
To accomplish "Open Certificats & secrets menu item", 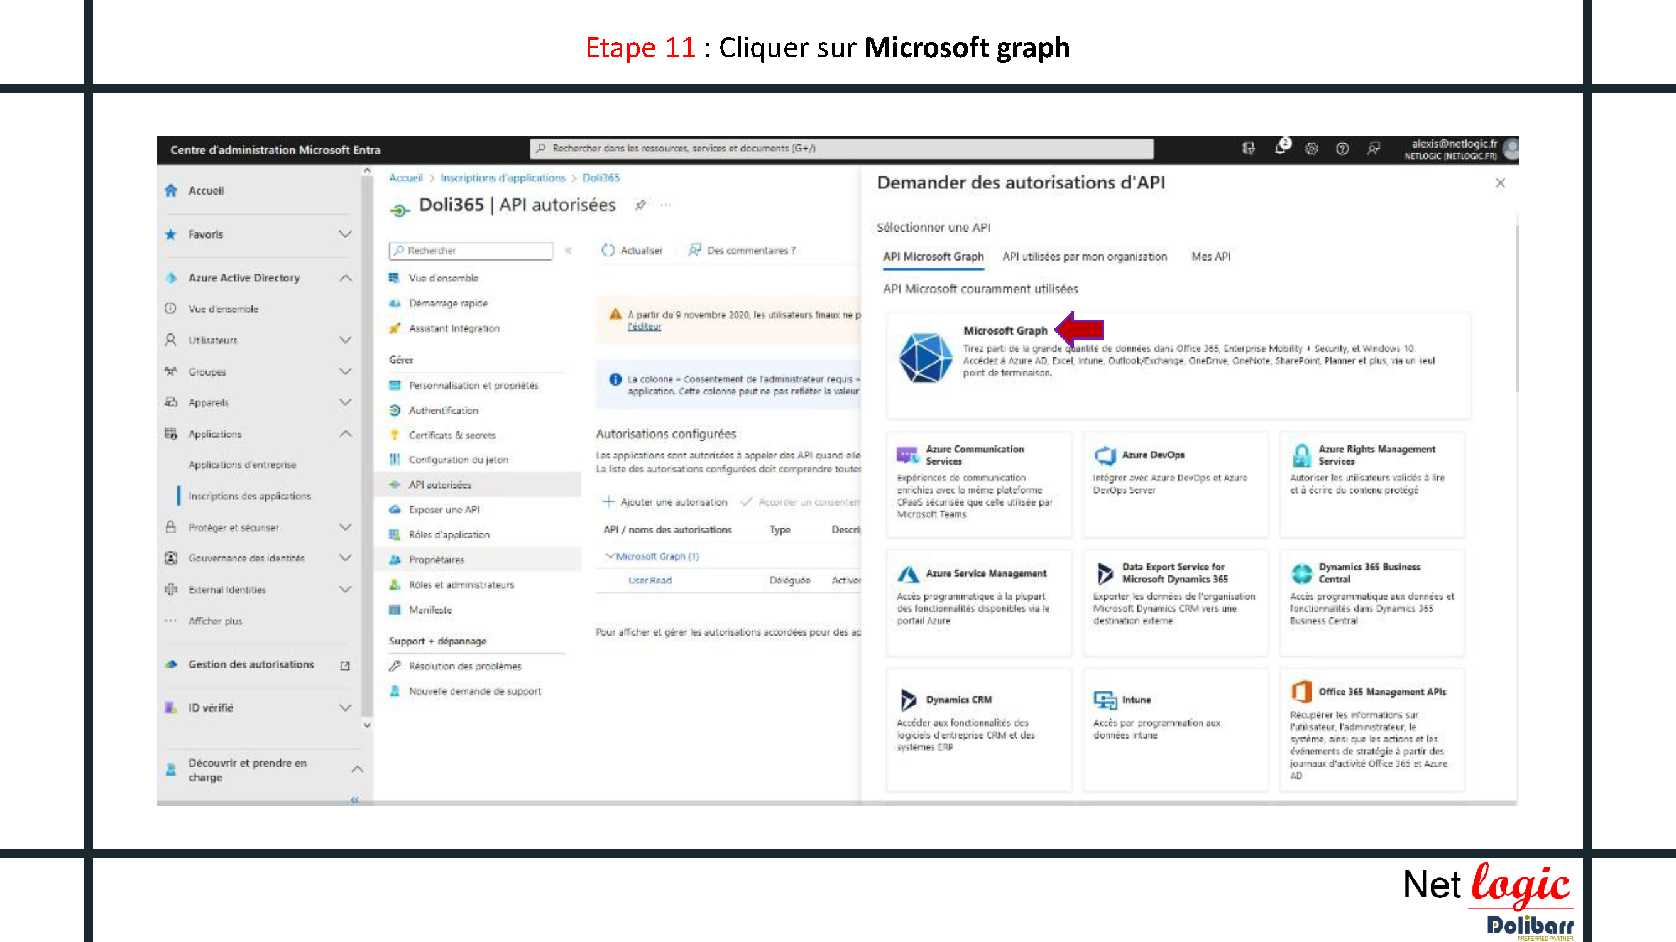I will pyautogui.click(x=452, y=436).
